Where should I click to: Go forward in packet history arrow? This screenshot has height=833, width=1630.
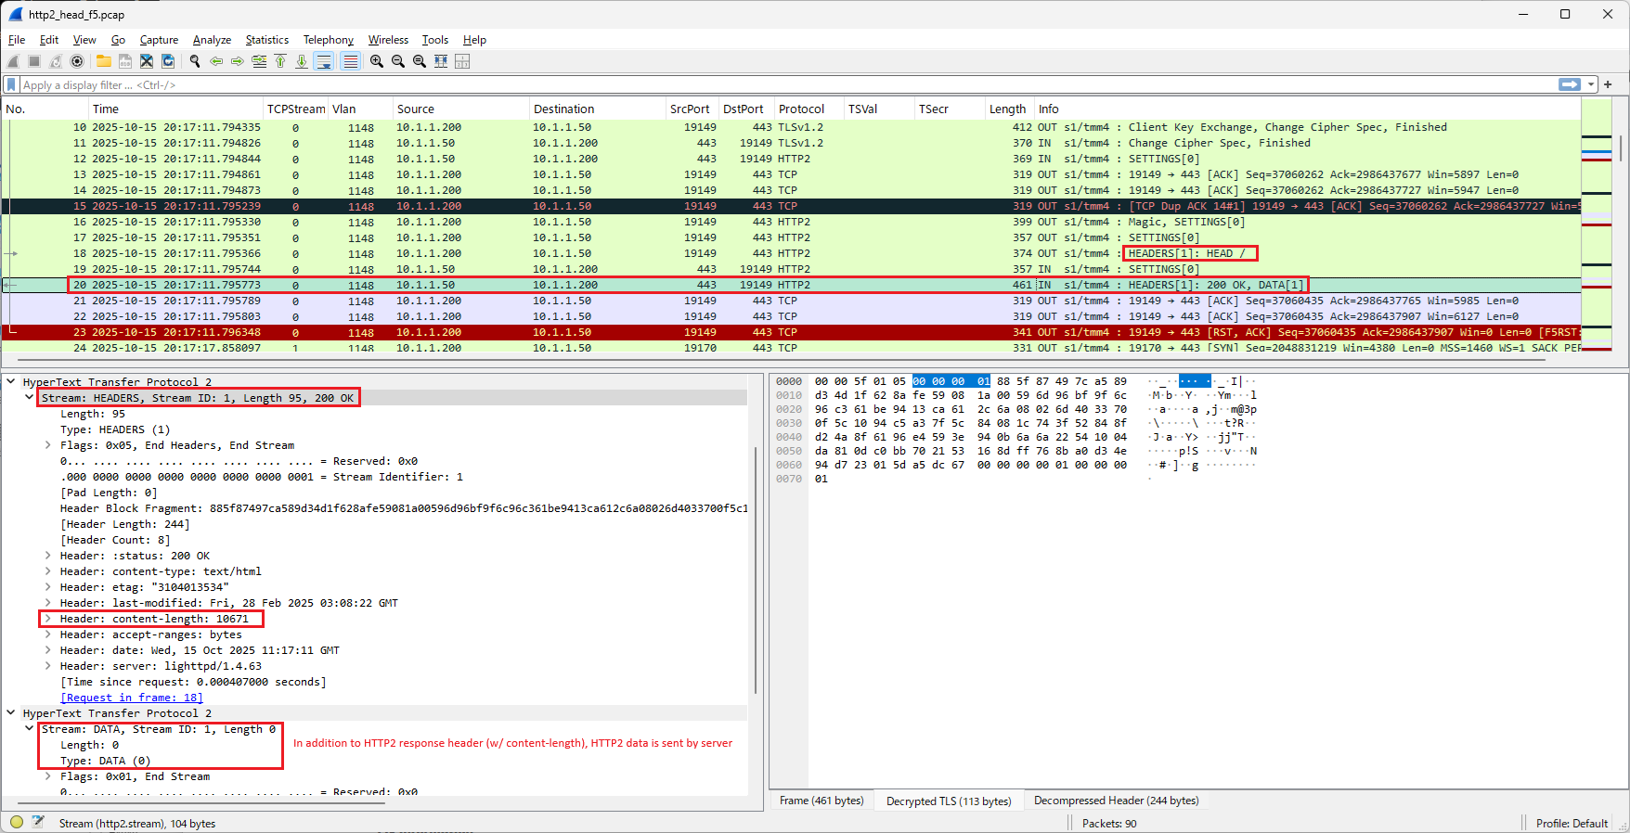click(238, 61)
